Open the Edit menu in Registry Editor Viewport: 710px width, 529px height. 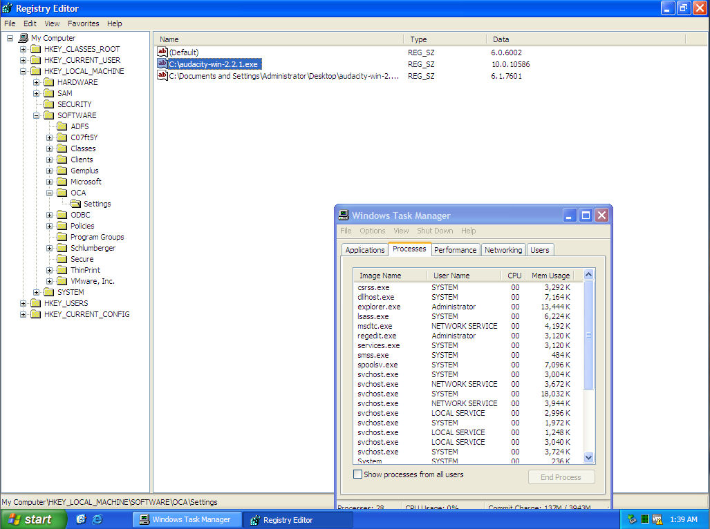click(x=30, y=23)
